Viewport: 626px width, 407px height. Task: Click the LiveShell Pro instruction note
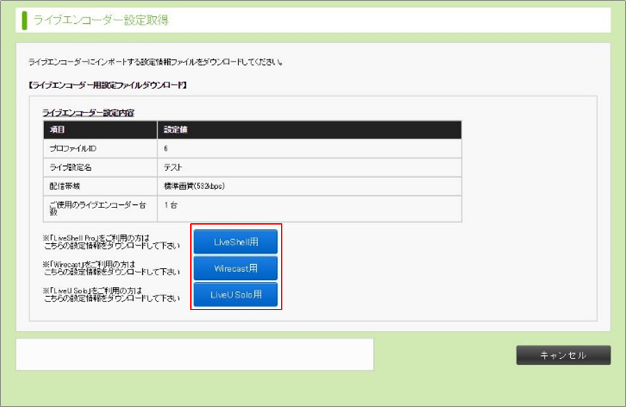click(111, 242)
